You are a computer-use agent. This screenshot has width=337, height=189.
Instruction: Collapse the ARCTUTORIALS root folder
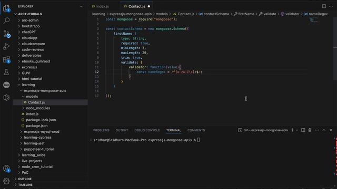[x=51, y=14]
